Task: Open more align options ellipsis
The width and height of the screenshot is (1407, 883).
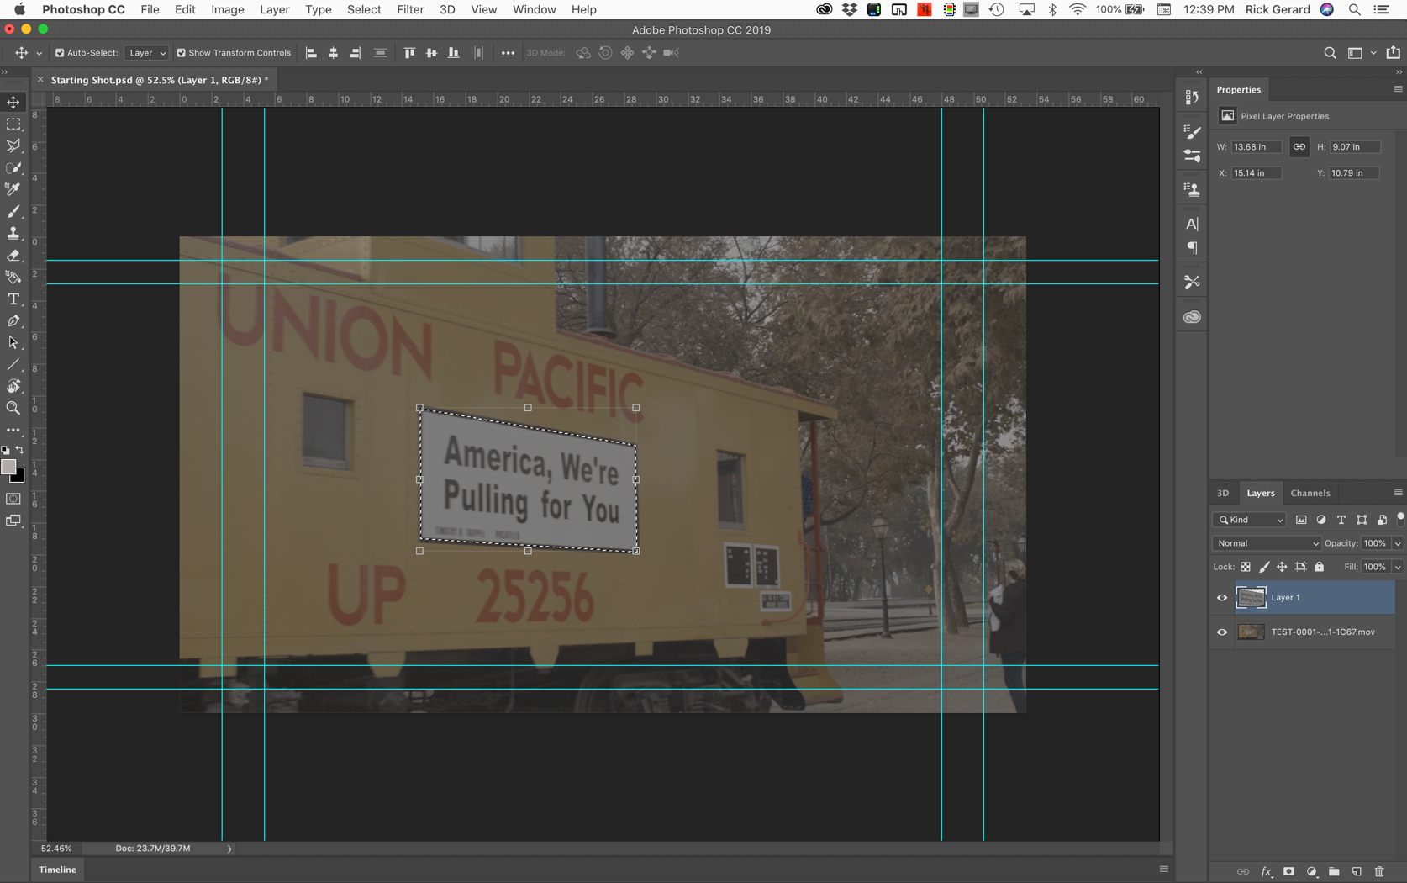Action: pyautogui.click(x=508, y=53)
